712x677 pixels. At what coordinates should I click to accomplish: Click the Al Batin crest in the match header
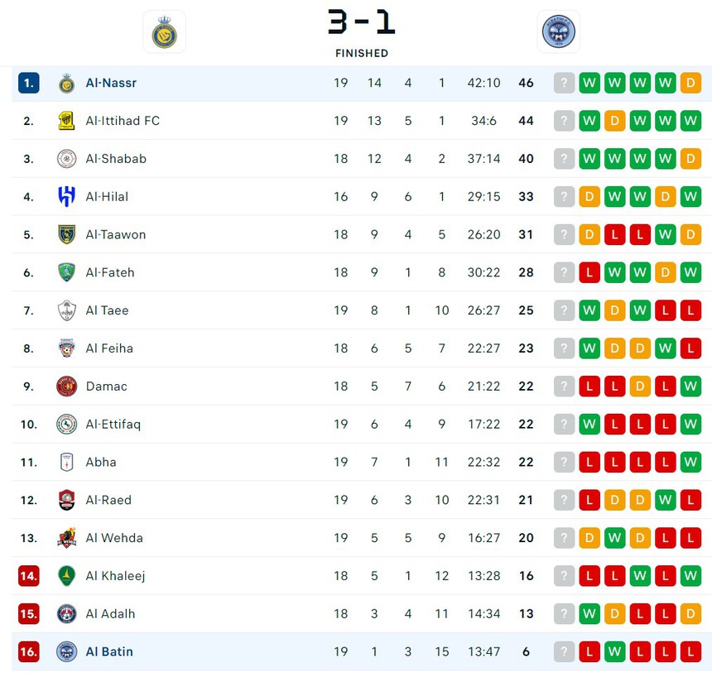coord(558,32)
